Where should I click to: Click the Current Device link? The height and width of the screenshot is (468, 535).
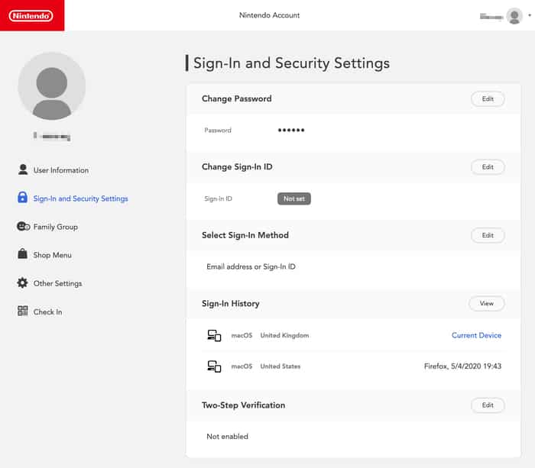point(476,335)
